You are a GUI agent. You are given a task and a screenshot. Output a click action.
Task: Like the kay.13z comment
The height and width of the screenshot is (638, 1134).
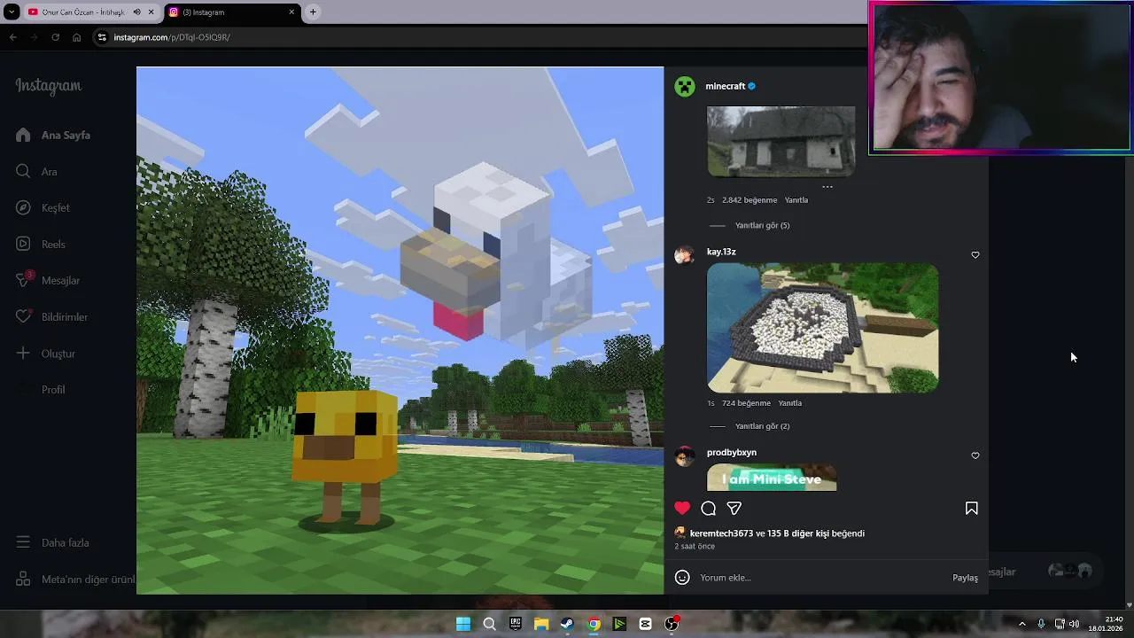(975, 255)
